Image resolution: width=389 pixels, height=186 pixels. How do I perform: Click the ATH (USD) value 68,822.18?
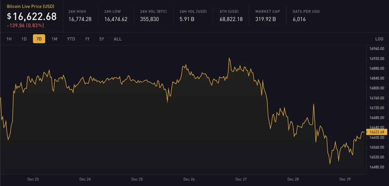pyautogui.click(x=231, y=19)
